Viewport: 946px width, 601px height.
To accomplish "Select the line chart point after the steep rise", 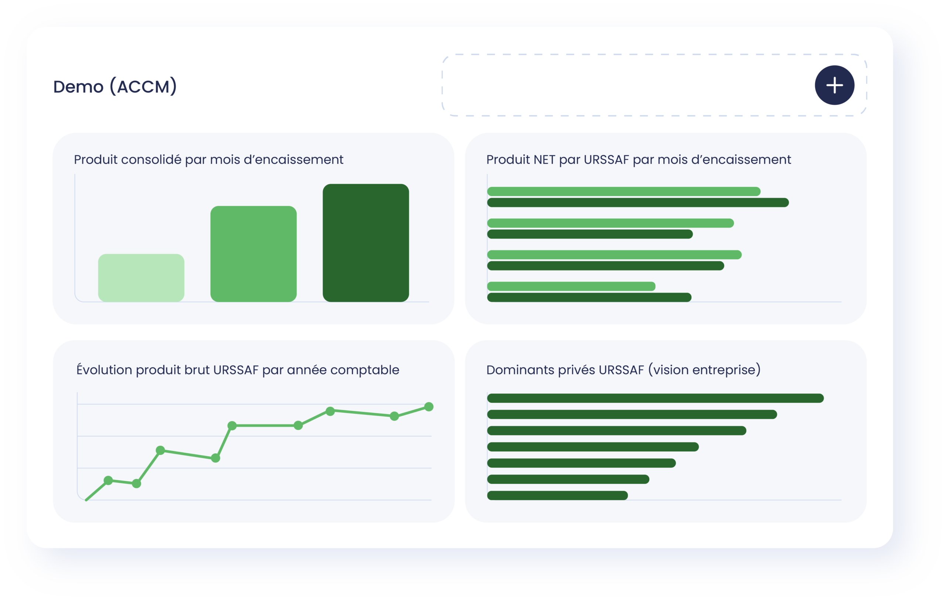I will pyautogui.click(x=232, y=426).
